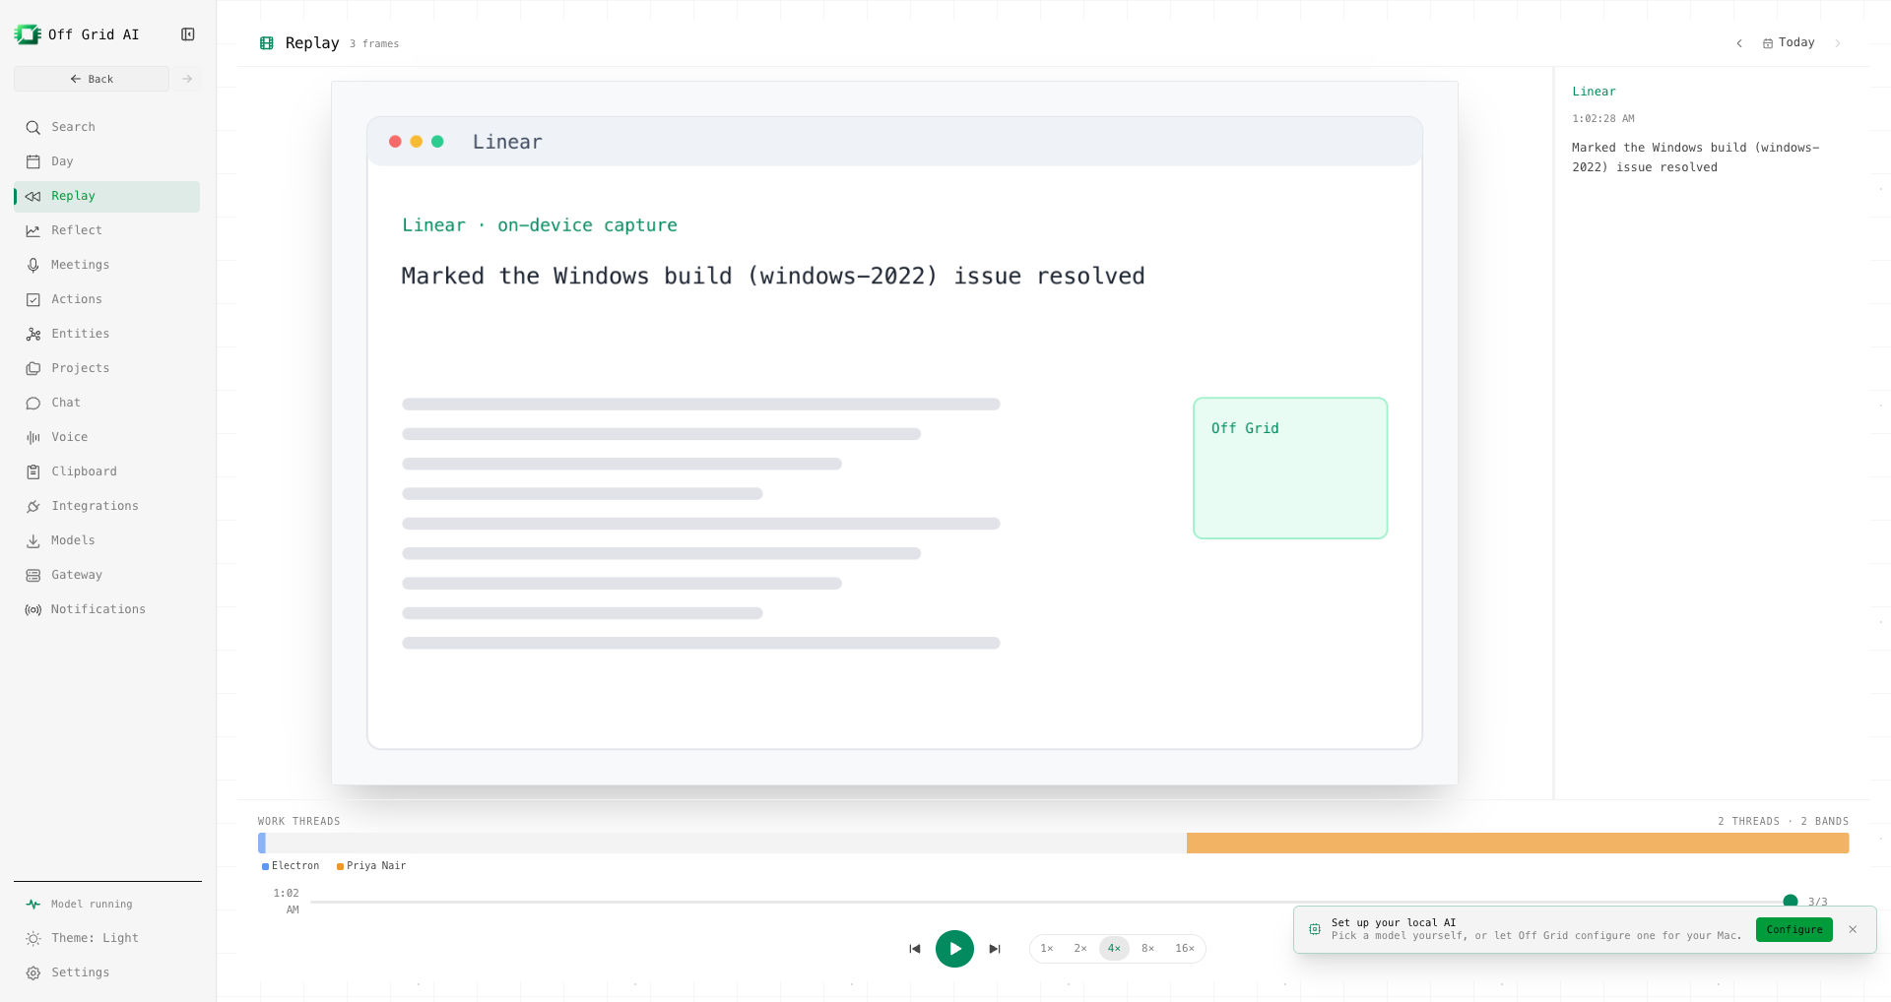Screen dimensions: 1891x1002
Task: Select the Replay sidebar item
Action: (x=106, y=196)
